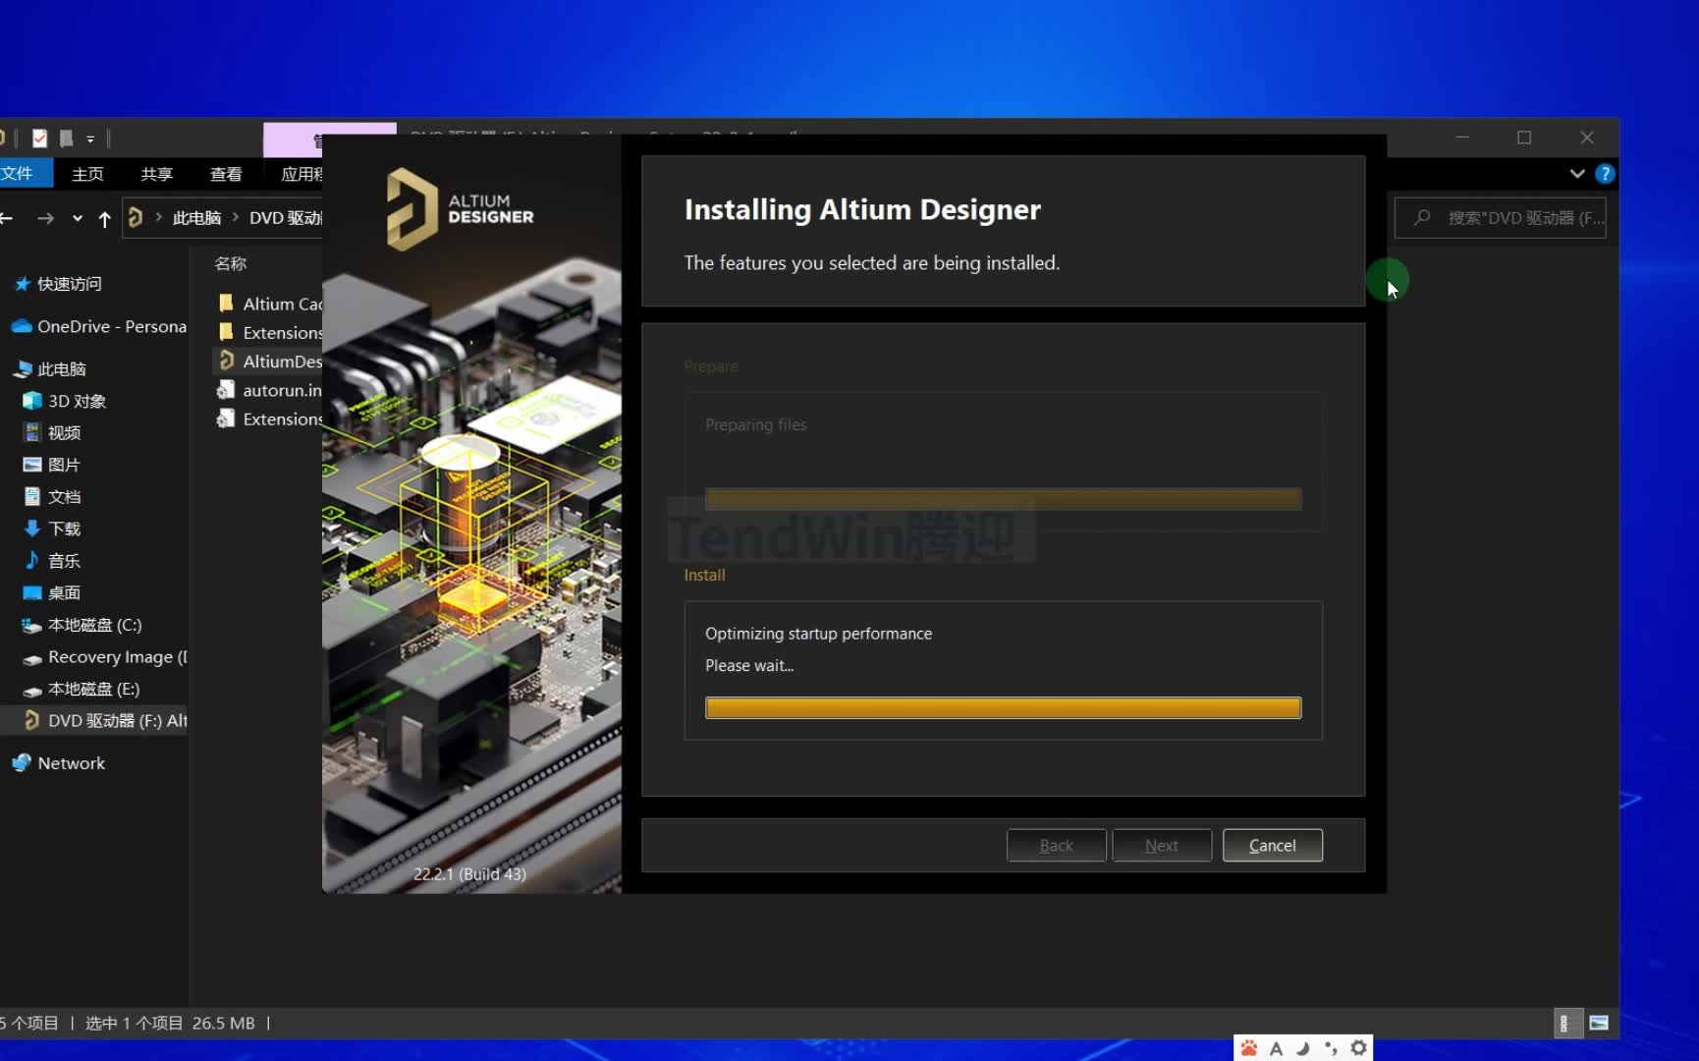Screen dimensions: 1699x1061
Task: Click the Install progress bar
Action: (x=1003, y=707)
